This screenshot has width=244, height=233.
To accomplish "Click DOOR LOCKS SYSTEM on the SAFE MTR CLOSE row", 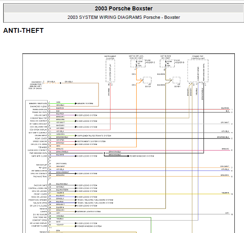I will pyautogui.click(x=87, y=156).
